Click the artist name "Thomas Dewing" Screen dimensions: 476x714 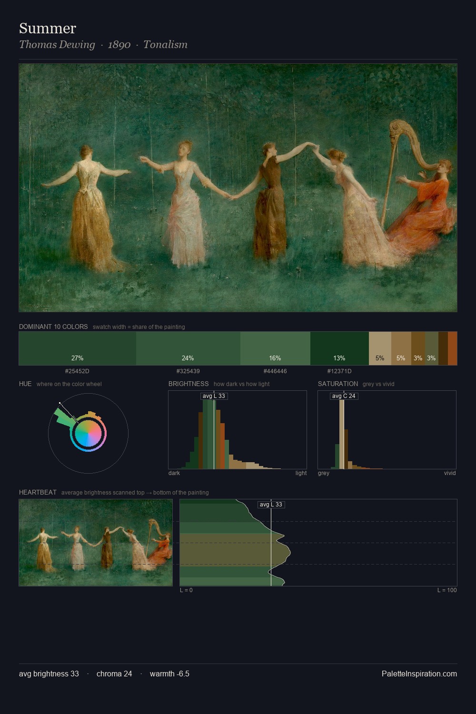tap(57, 45)
